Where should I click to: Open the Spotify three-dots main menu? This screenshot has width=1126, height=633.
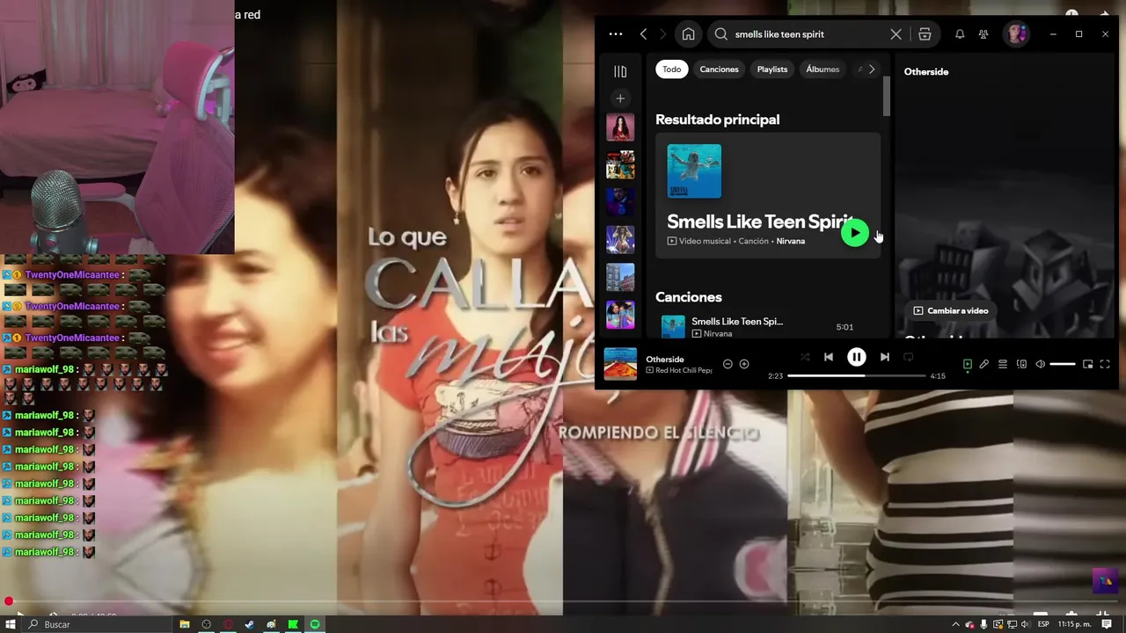click(x=616, y=34)
